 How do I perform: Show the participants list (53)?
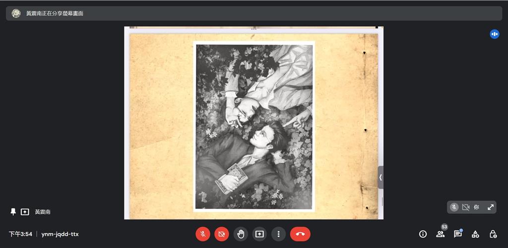[441, 234]
